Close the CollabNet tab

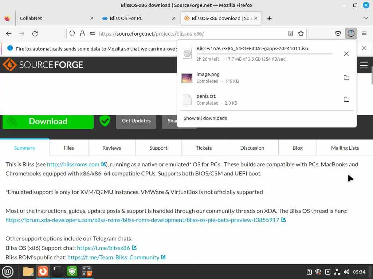pyautogui.click(x=92, y=18)
